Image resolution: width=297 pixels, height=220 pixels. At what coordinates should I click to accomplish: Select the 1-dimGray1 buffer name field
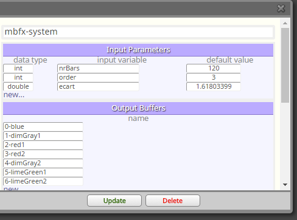tap(43, 136)
